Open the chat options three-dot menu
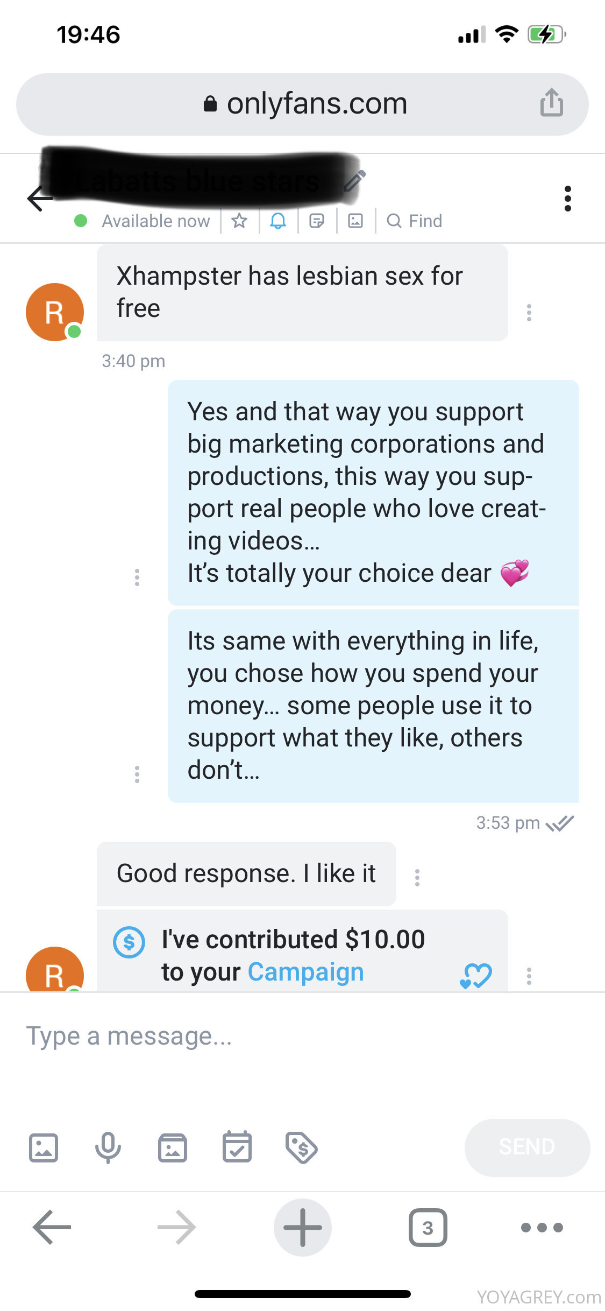Image resolution: width=605 pixels, height=1311 pixels. 567,199
